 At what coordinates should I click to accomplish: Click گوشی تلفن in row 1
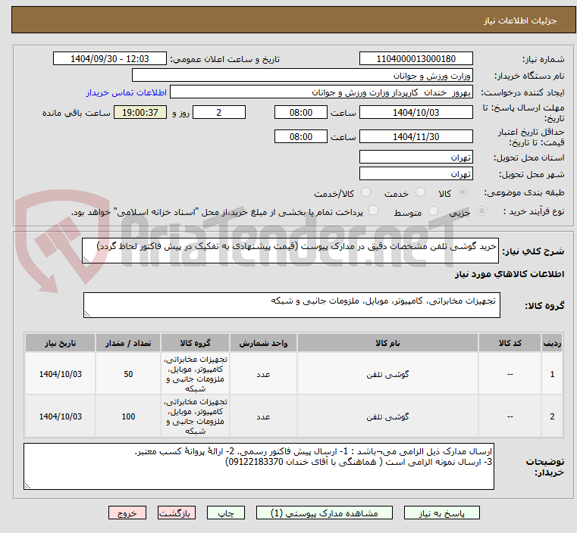click(387, 374)
